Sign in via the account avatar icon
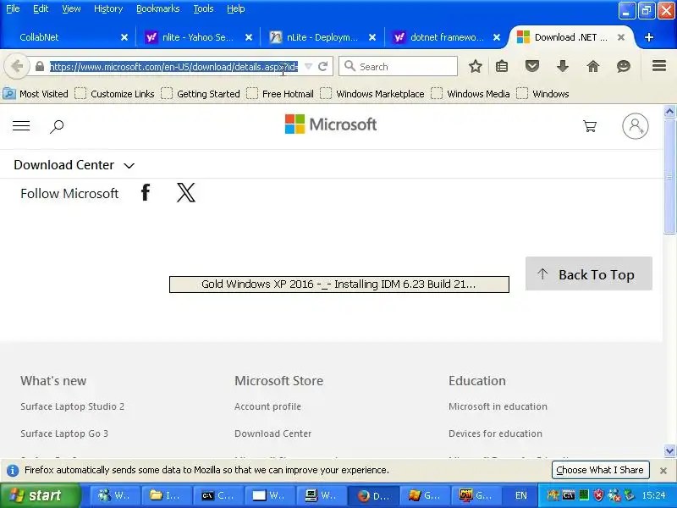Viewport: 677px width, 508px height. click(x=636, y=126)
